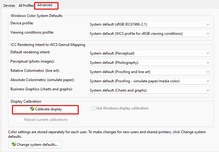219x152 pixels.
Task: Open the Default rendering intent dropdown
Action: (x=149, y=53)
